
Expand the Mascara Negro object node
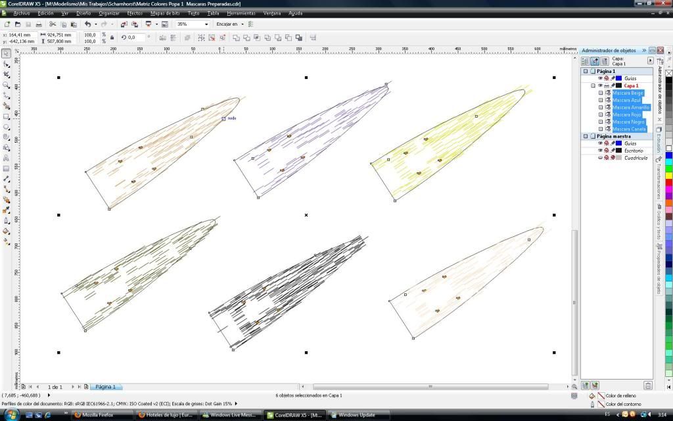click(x=601, y=122)
